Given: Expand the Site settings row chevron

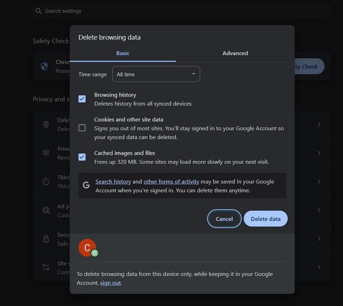Looking at the screenshot, I should (x=319, y=267).
